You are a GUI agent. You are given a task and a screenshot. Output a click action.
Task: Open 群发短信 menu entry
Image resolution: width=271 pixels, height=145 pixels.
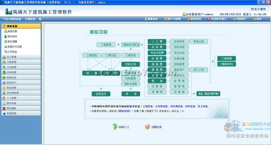tap(12, 36)
